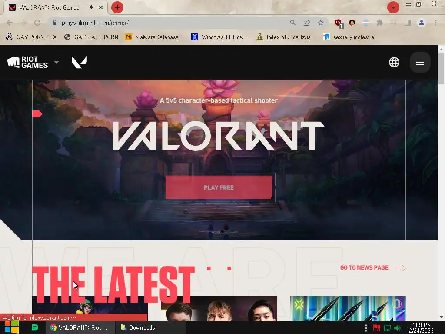Click the Waiting for playvalorant.com status text
This screenshot has height=334, width=445.
click(39, 317)
